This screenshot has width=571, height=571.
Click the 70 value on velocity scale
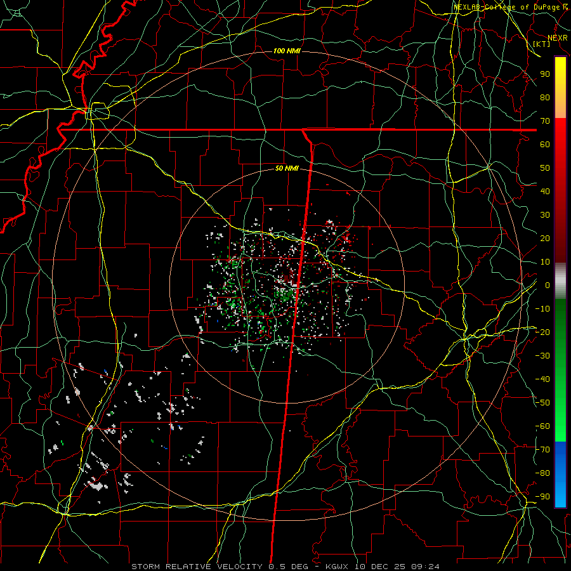point(545,121)
